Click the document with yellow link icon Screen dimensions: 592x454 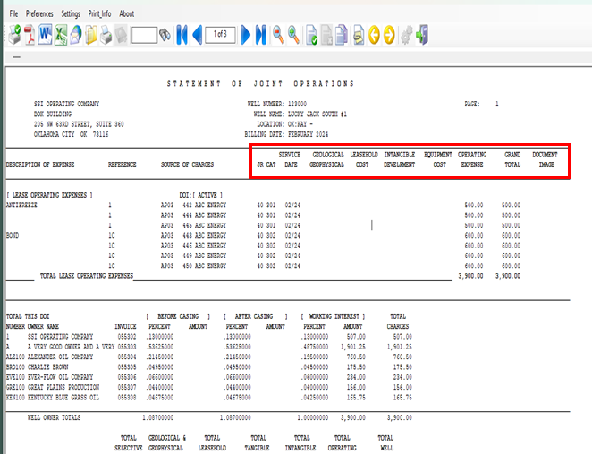(x=359, y=35)
